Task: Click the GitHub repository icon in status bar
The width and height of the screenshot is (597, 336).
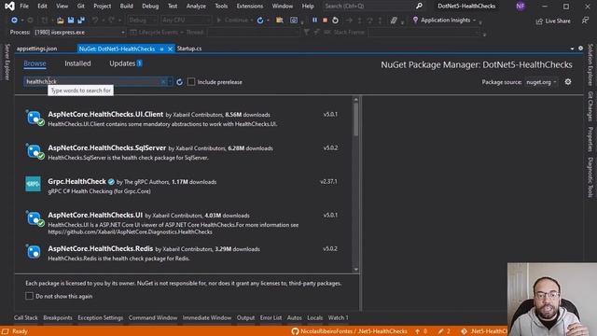Action: tap(295, 331)
